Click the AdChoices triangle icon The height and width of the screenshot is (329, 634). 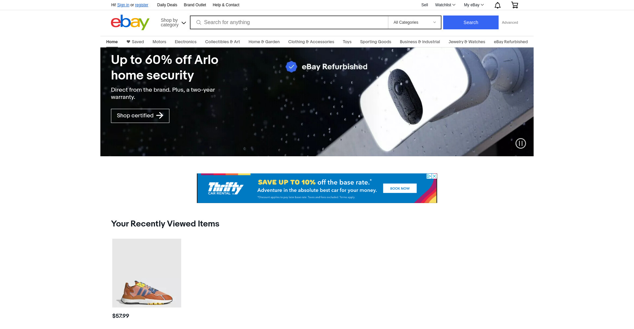click(x=429, y=176)
